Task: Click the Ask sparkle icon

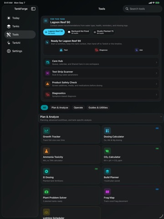Action: [137, 50]
